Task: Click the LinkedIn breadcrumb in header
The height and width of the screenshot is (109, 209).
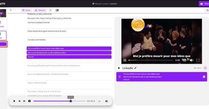Action: [x=113, y=4]
